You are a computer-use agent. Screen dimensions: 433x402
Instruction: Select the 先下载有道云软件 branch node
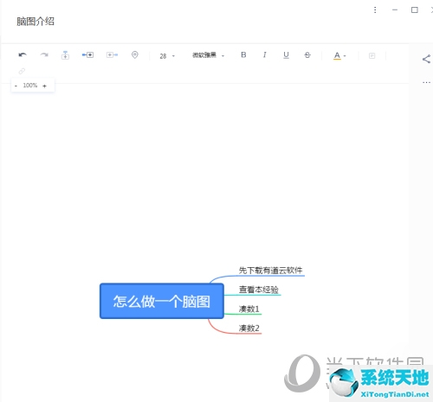pyautogui.click(x=270, y=271)
